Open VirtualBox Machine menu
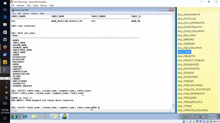Image resolution: width=220 pixels, height=123 pixels. 21,5
